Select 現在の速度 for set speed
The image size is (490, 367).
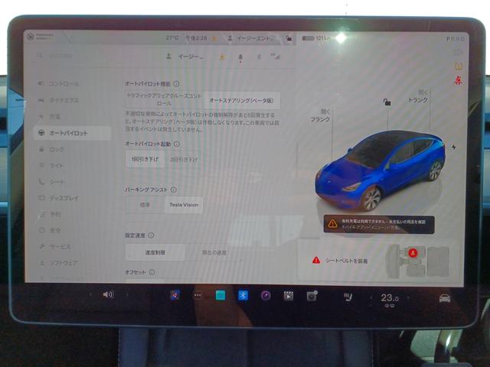coord(214,252)
